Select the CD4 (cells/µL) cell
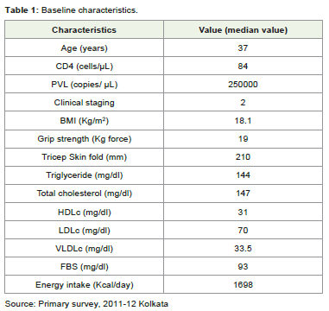 coord(84,66)
